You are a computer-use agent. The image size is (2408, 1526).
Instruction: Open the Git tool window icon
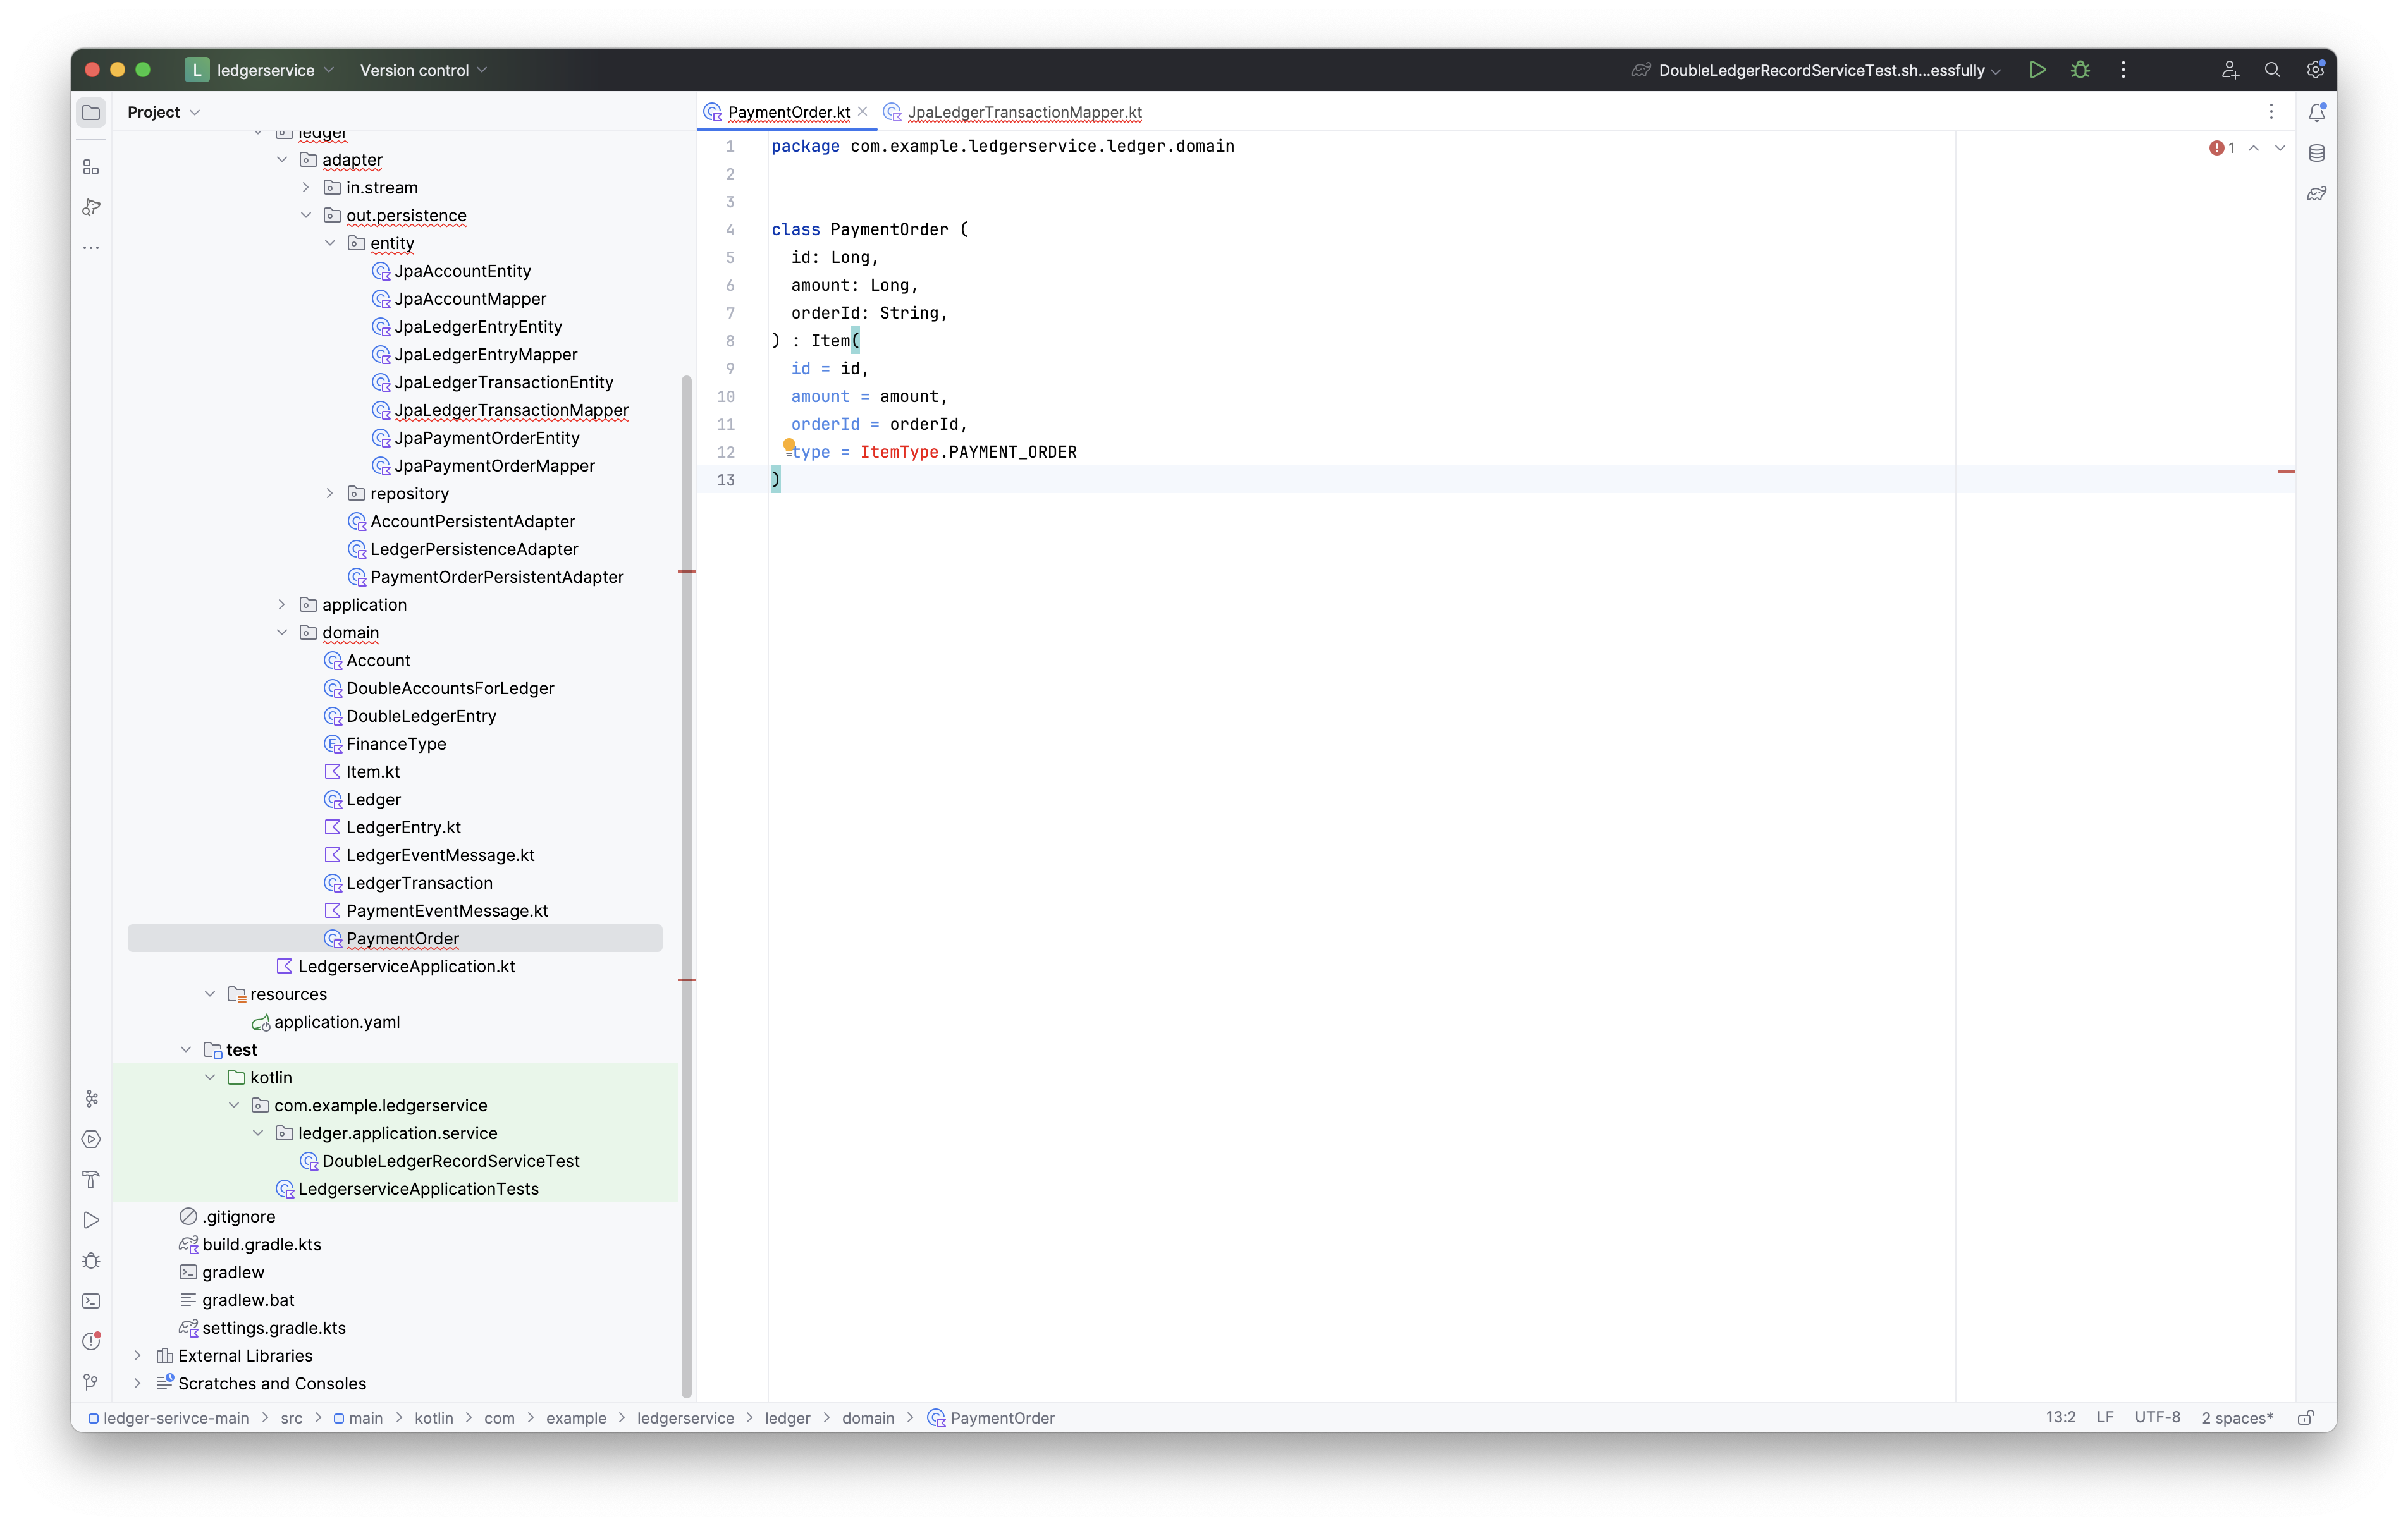[91, 1382]
